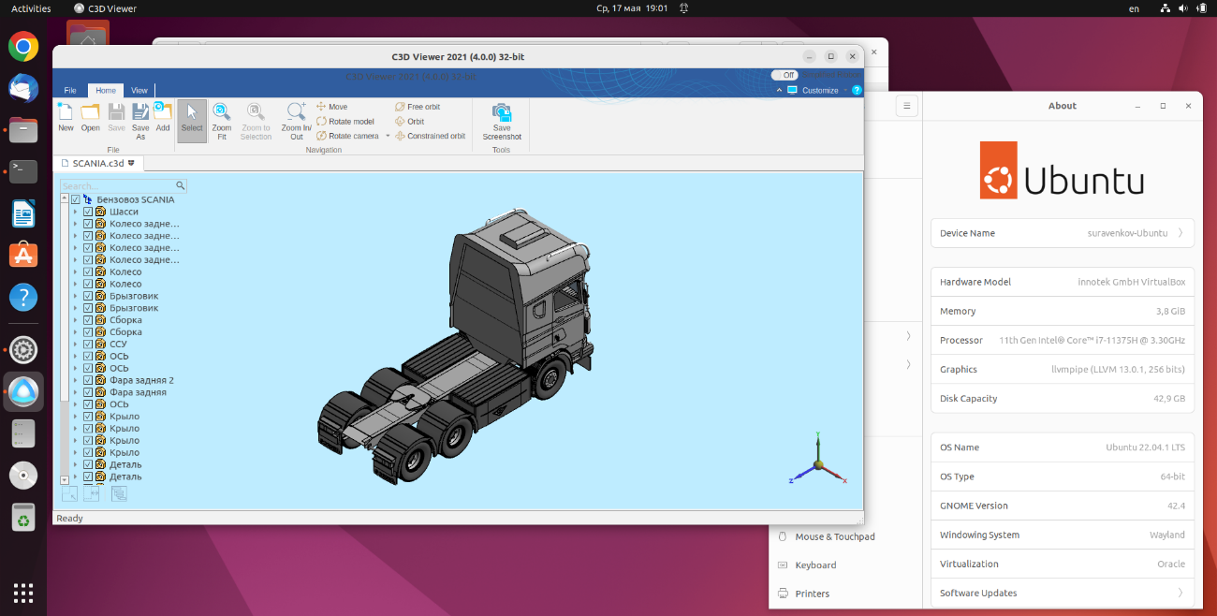This screenshot has width=1217, height=616.
Task: Toggle the Off switch in C3D Viewer
Action: point(784,75)
